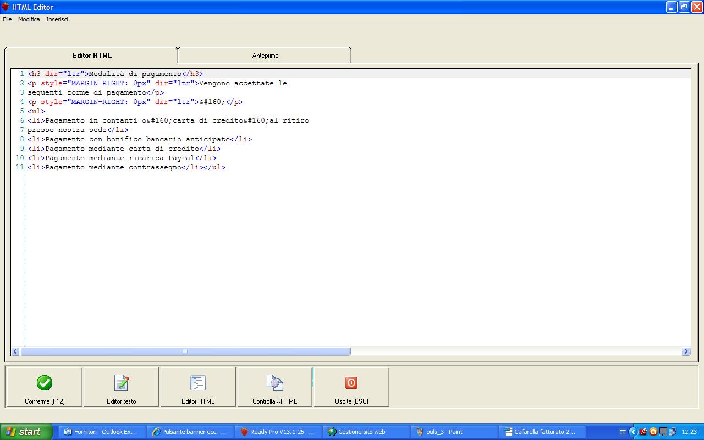704x440 pixels.
Task: Click the 'bonifico bancario anticipato' line
Action: [x=140, y=139]
